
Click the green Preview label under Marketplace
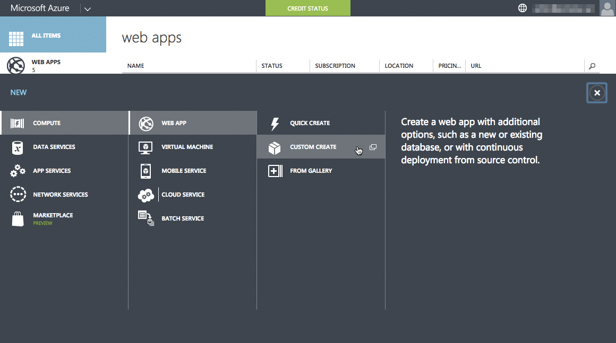tap(42, 223)
